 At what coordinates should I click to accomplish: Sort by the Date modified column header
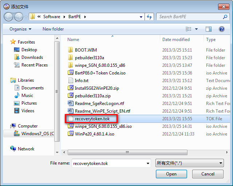point(176,40)
